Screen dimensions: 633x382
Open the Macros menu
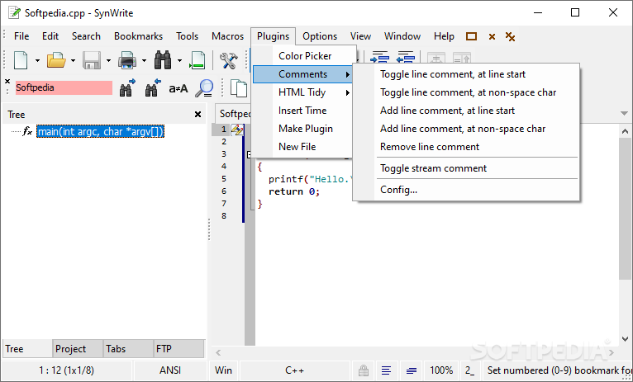pos(228,36)
